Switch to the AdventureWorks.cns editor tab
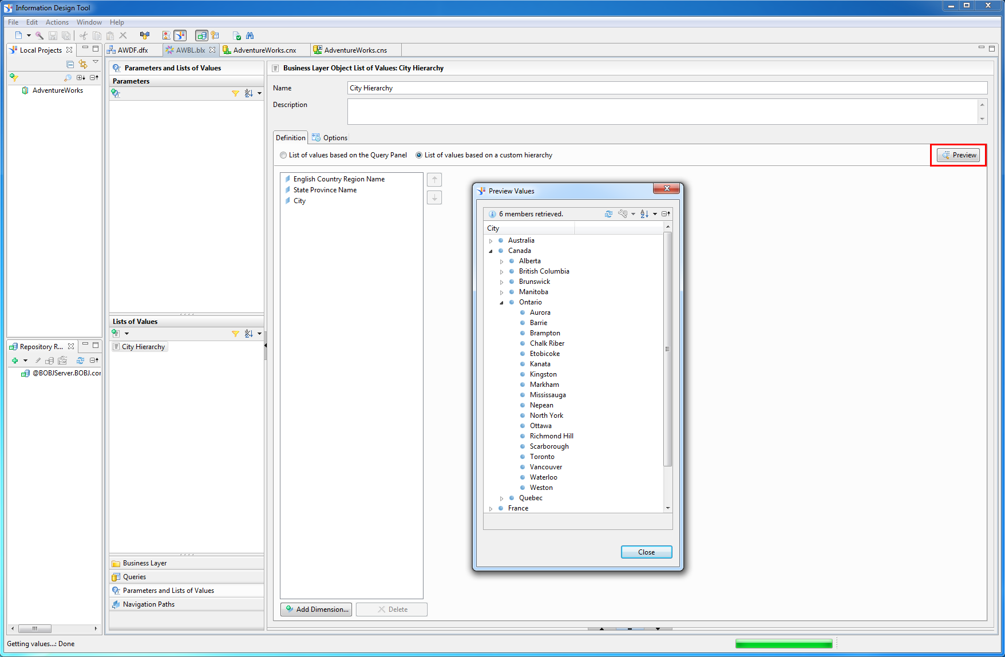 tap(355, 50)
